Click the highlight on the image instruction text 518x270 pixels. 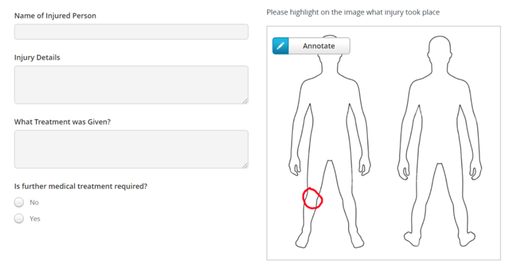tap(353, 12)
